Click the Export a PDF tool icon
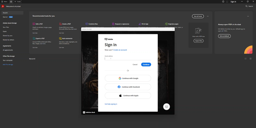The image size is (256, 128). [x=34, y=39]
